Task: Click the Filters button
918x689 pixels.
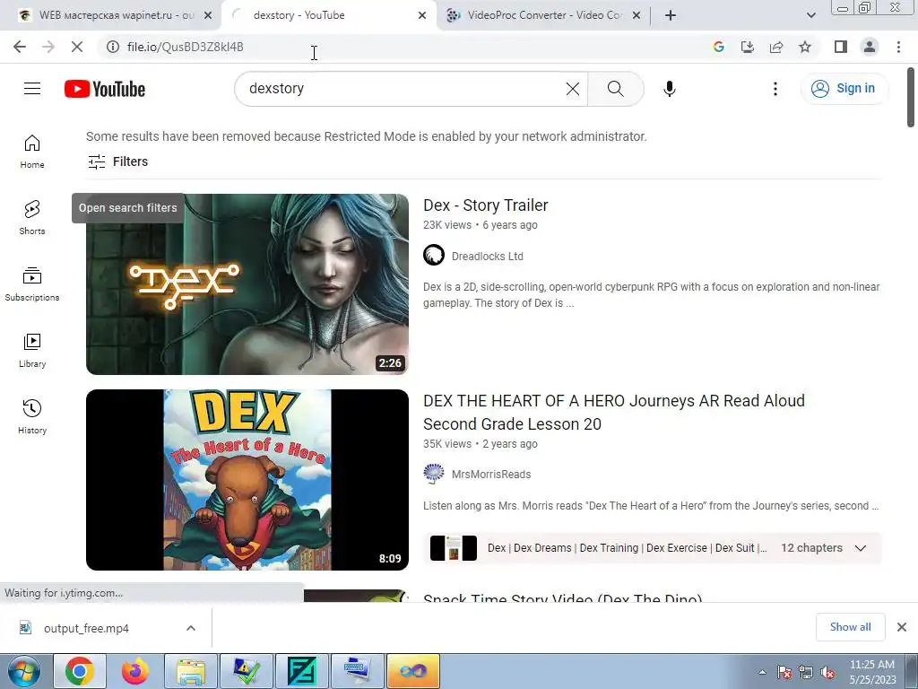Action: (117, 161)
